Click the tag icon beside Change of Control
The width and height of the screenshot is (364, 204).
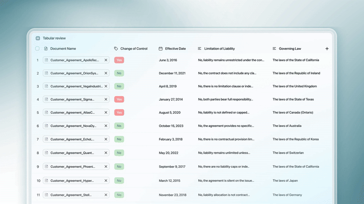pyautogui.click(x=116, y=49)
